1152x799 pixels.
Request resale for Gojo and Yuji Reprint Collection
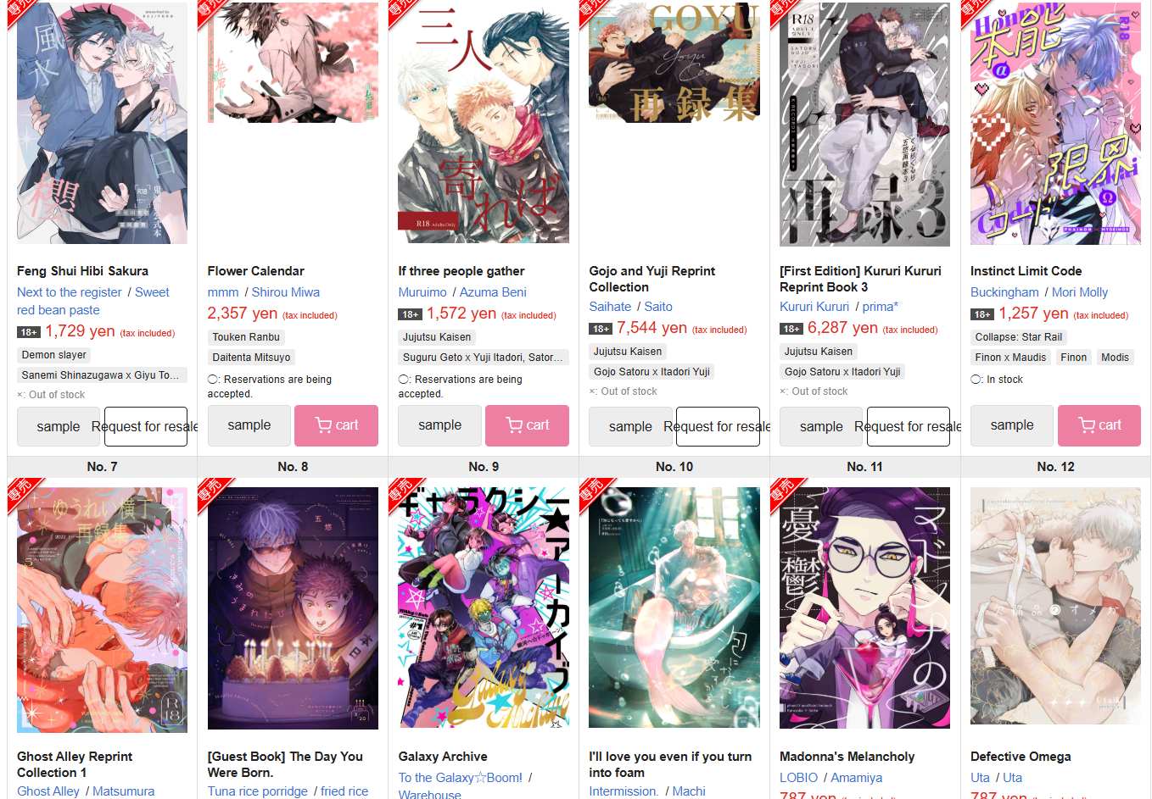718,427
